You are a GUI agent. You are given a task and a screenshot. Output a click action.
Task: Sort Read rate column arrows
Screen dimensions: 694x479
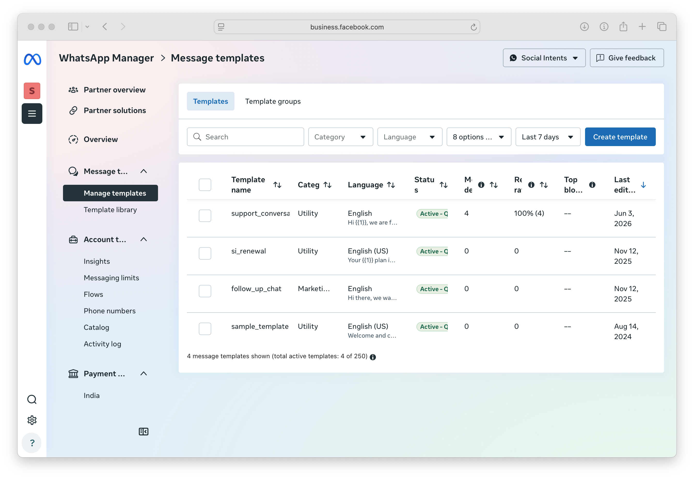pyautogui.click(x=544, y=185)
